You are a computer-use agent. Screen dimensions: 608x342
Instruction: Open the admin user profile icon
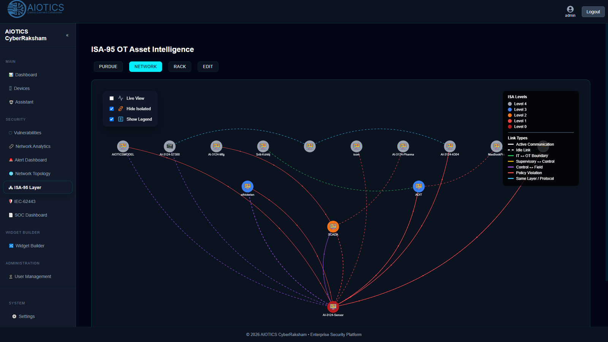click(570, 9)
